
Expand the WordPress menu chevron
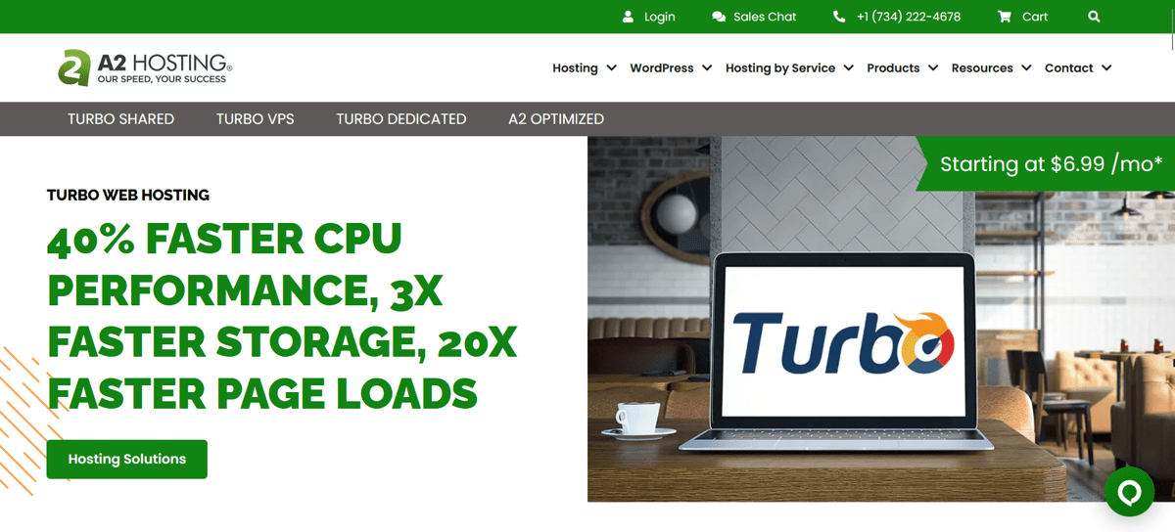tap(707, 68)
